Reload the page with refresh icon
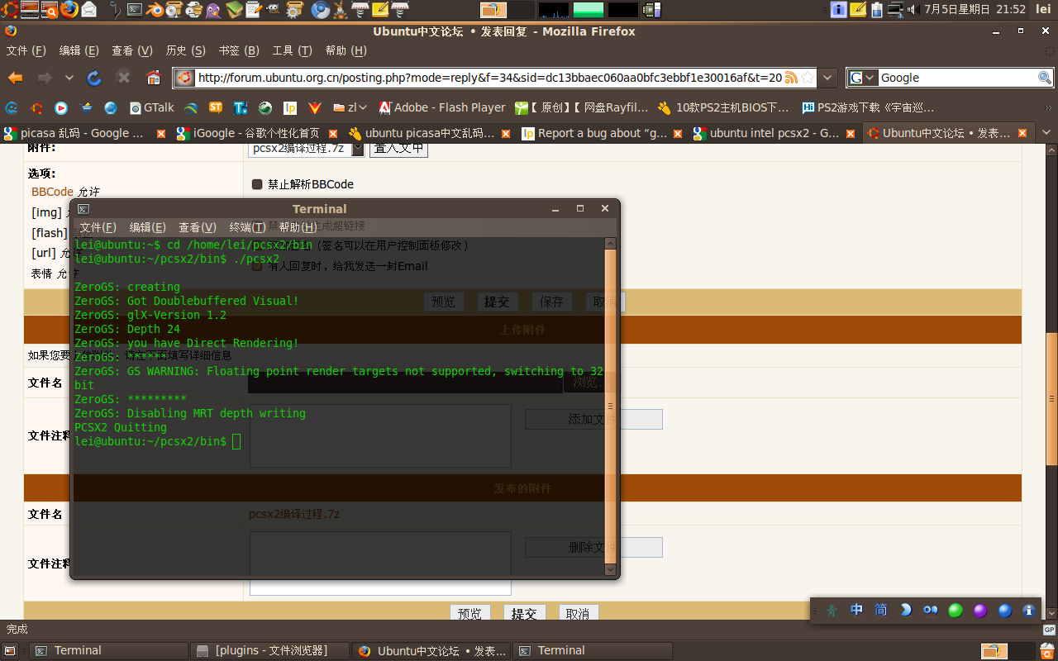Image resolution: width=1058 pixels, height=661 pixels. tap(94, 78)
